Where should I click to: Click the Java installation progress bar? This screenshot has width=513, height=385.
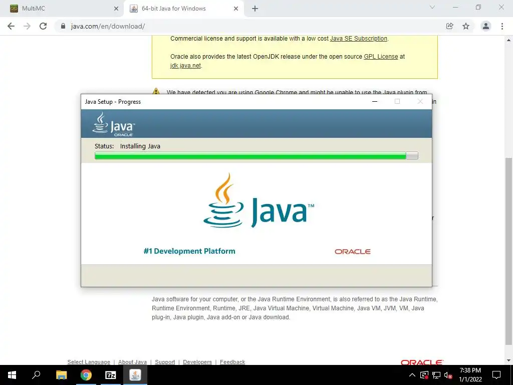(x=256, y=155)
